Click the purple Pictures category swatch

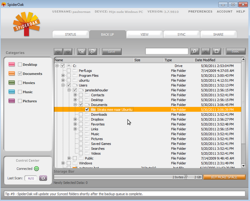tap(12, 101)
